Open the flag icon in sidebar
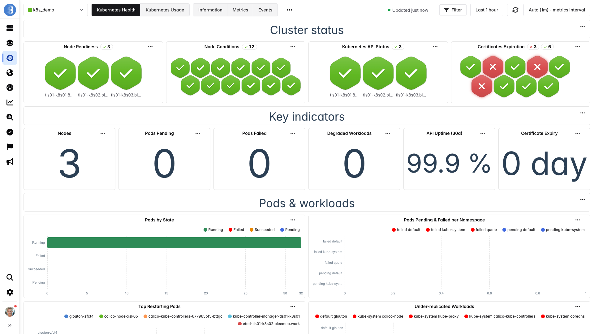 [10, 147]
